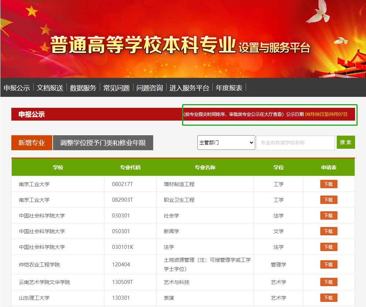Expand the 主管部门 dropdown
This screenshot has width=366, height=307.
coord(226,143)
